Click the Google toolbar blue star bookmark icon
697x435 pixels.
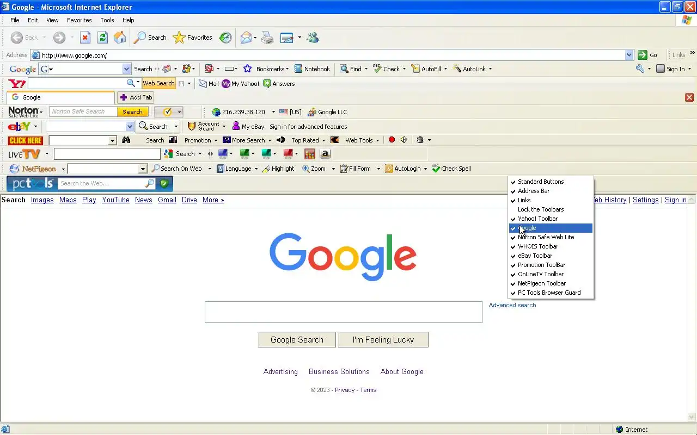(247, 69)
